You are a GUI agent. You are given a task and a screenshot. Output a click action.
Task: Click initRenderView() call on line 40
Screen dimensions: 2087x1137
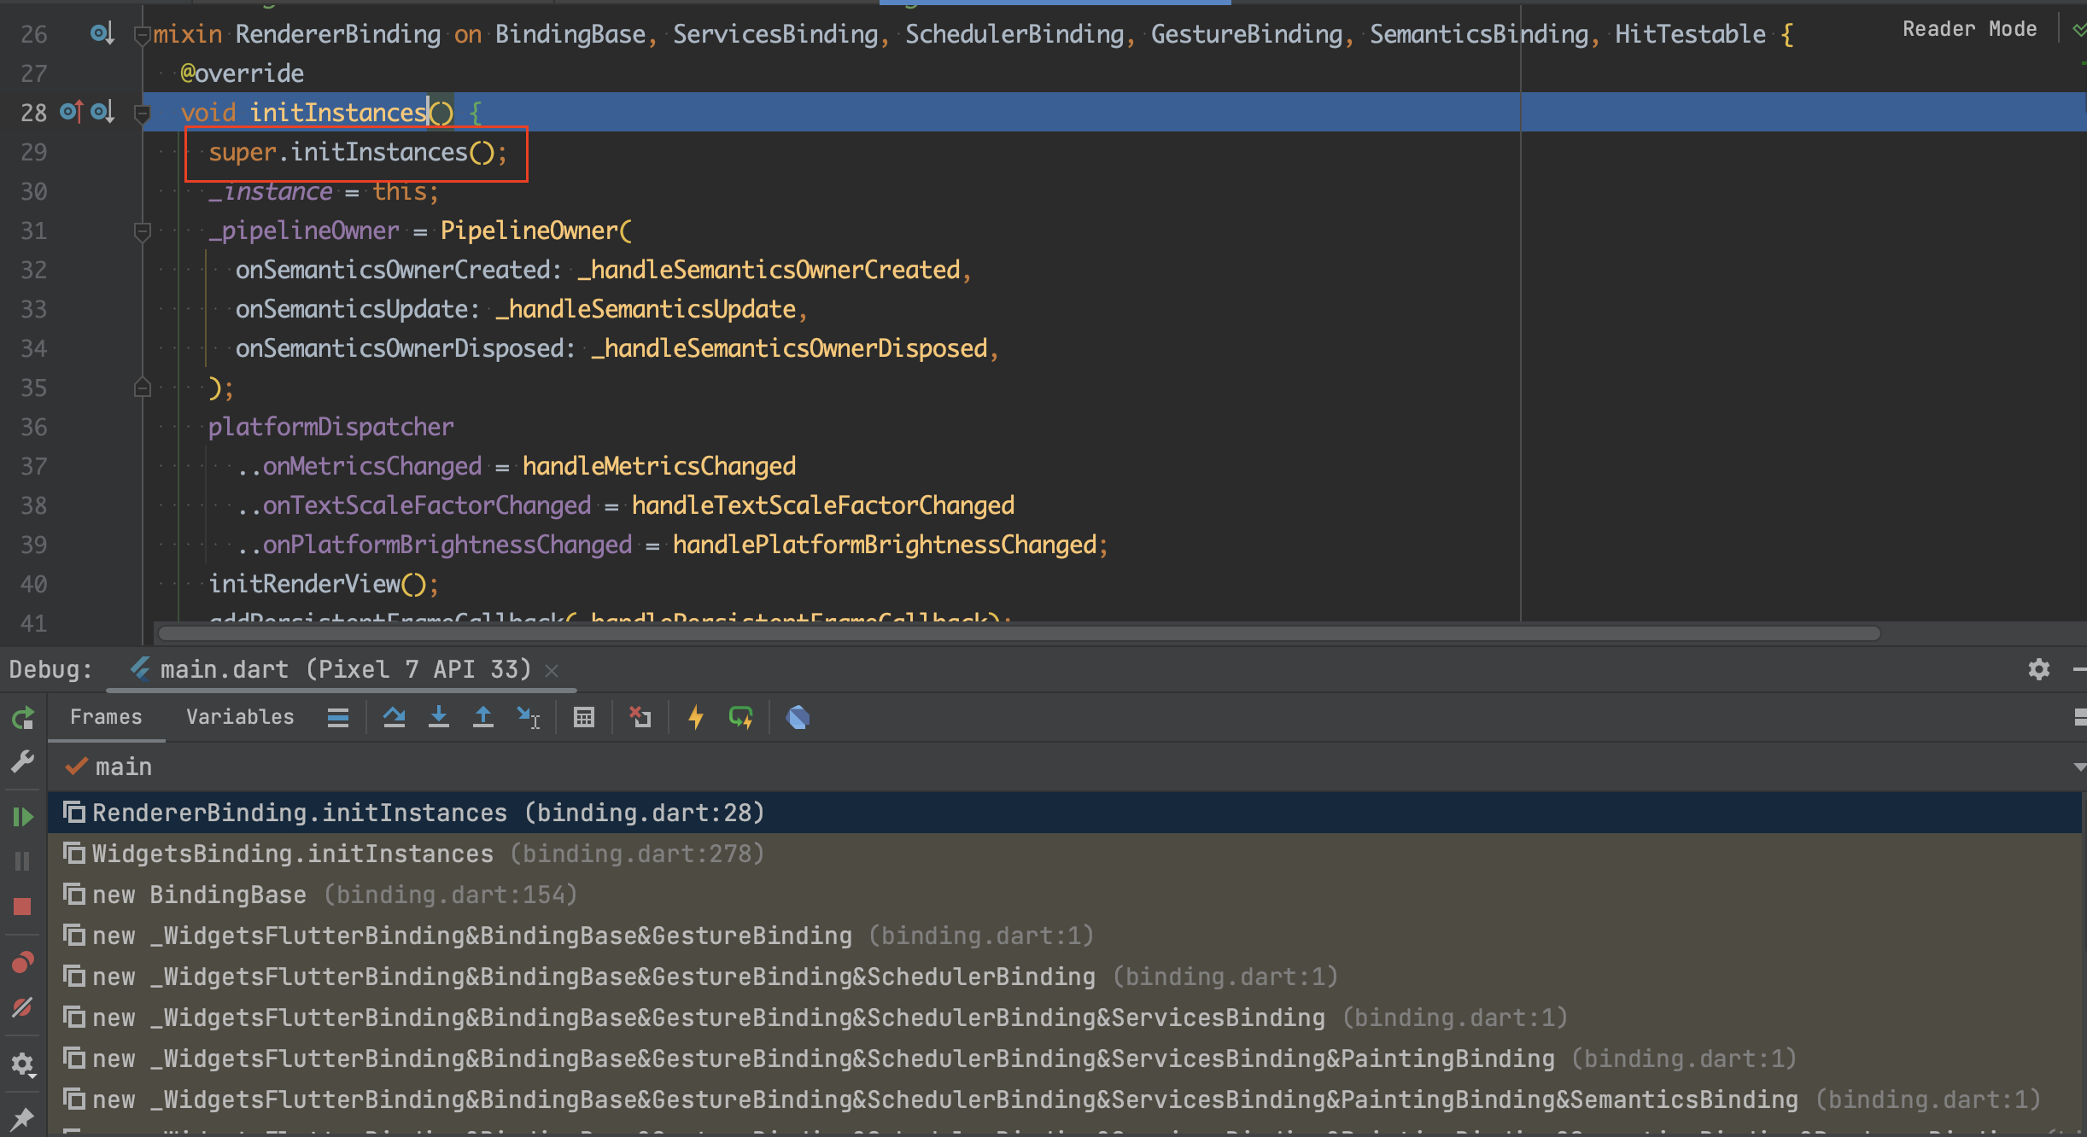[x=322, y=585]
